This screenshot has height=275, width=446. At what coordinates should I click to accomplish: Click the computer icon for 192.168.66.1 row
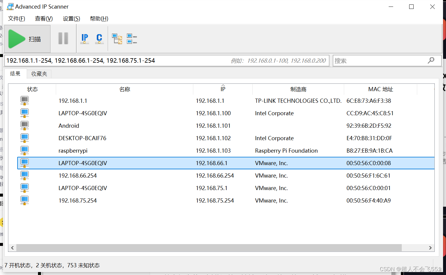(x=25, y=163)
